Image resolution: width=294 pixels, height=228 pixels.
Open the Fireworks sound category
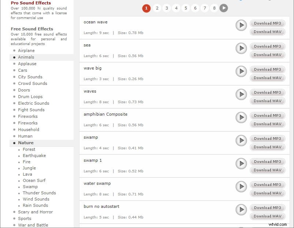click(x=28, y=116)
